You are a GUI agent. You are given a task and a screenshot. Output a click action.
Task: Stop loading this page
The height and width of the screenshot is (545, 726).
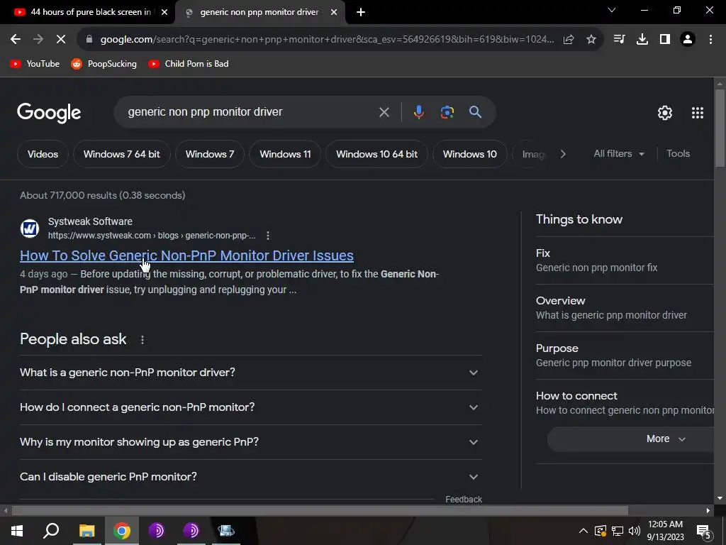coord(61,40)
